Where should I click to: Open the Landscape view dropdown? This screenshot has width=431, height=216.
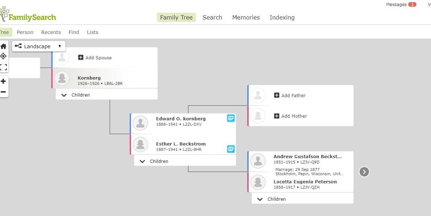39,46
